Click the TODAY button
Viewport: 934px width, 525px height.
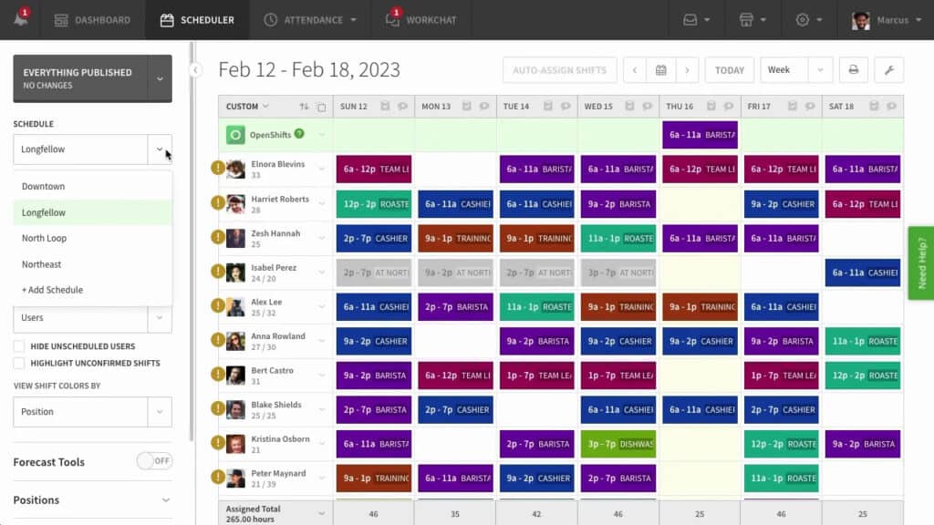[x=729, y=69]
